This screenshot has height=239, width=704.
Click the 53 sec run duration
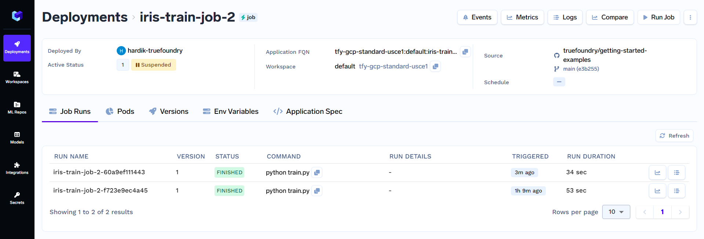pyautogui.click(x=576, y=190)
